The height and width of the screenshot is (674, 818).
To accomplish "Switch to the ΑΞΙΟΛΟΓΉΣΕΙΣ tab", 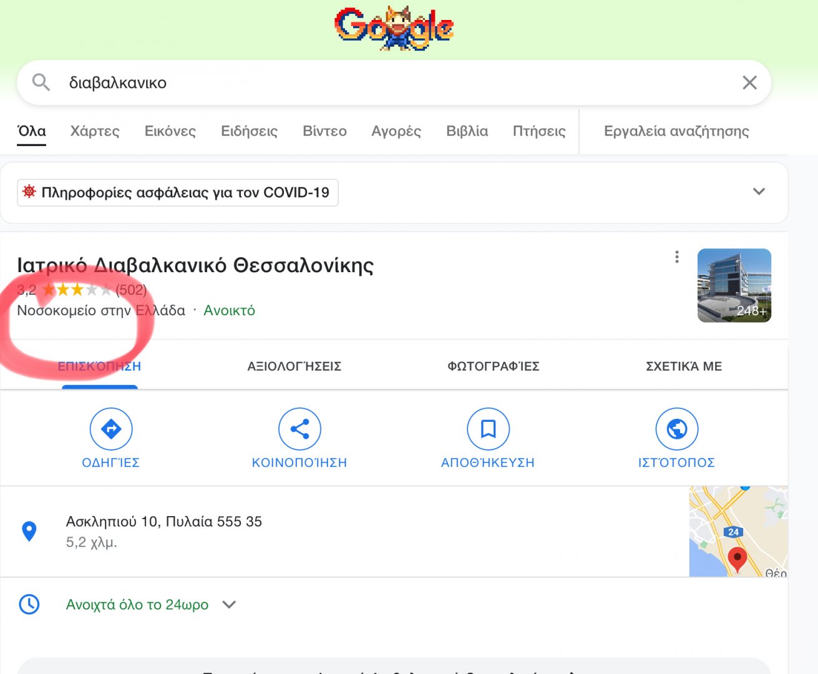I will pos(295,366).
